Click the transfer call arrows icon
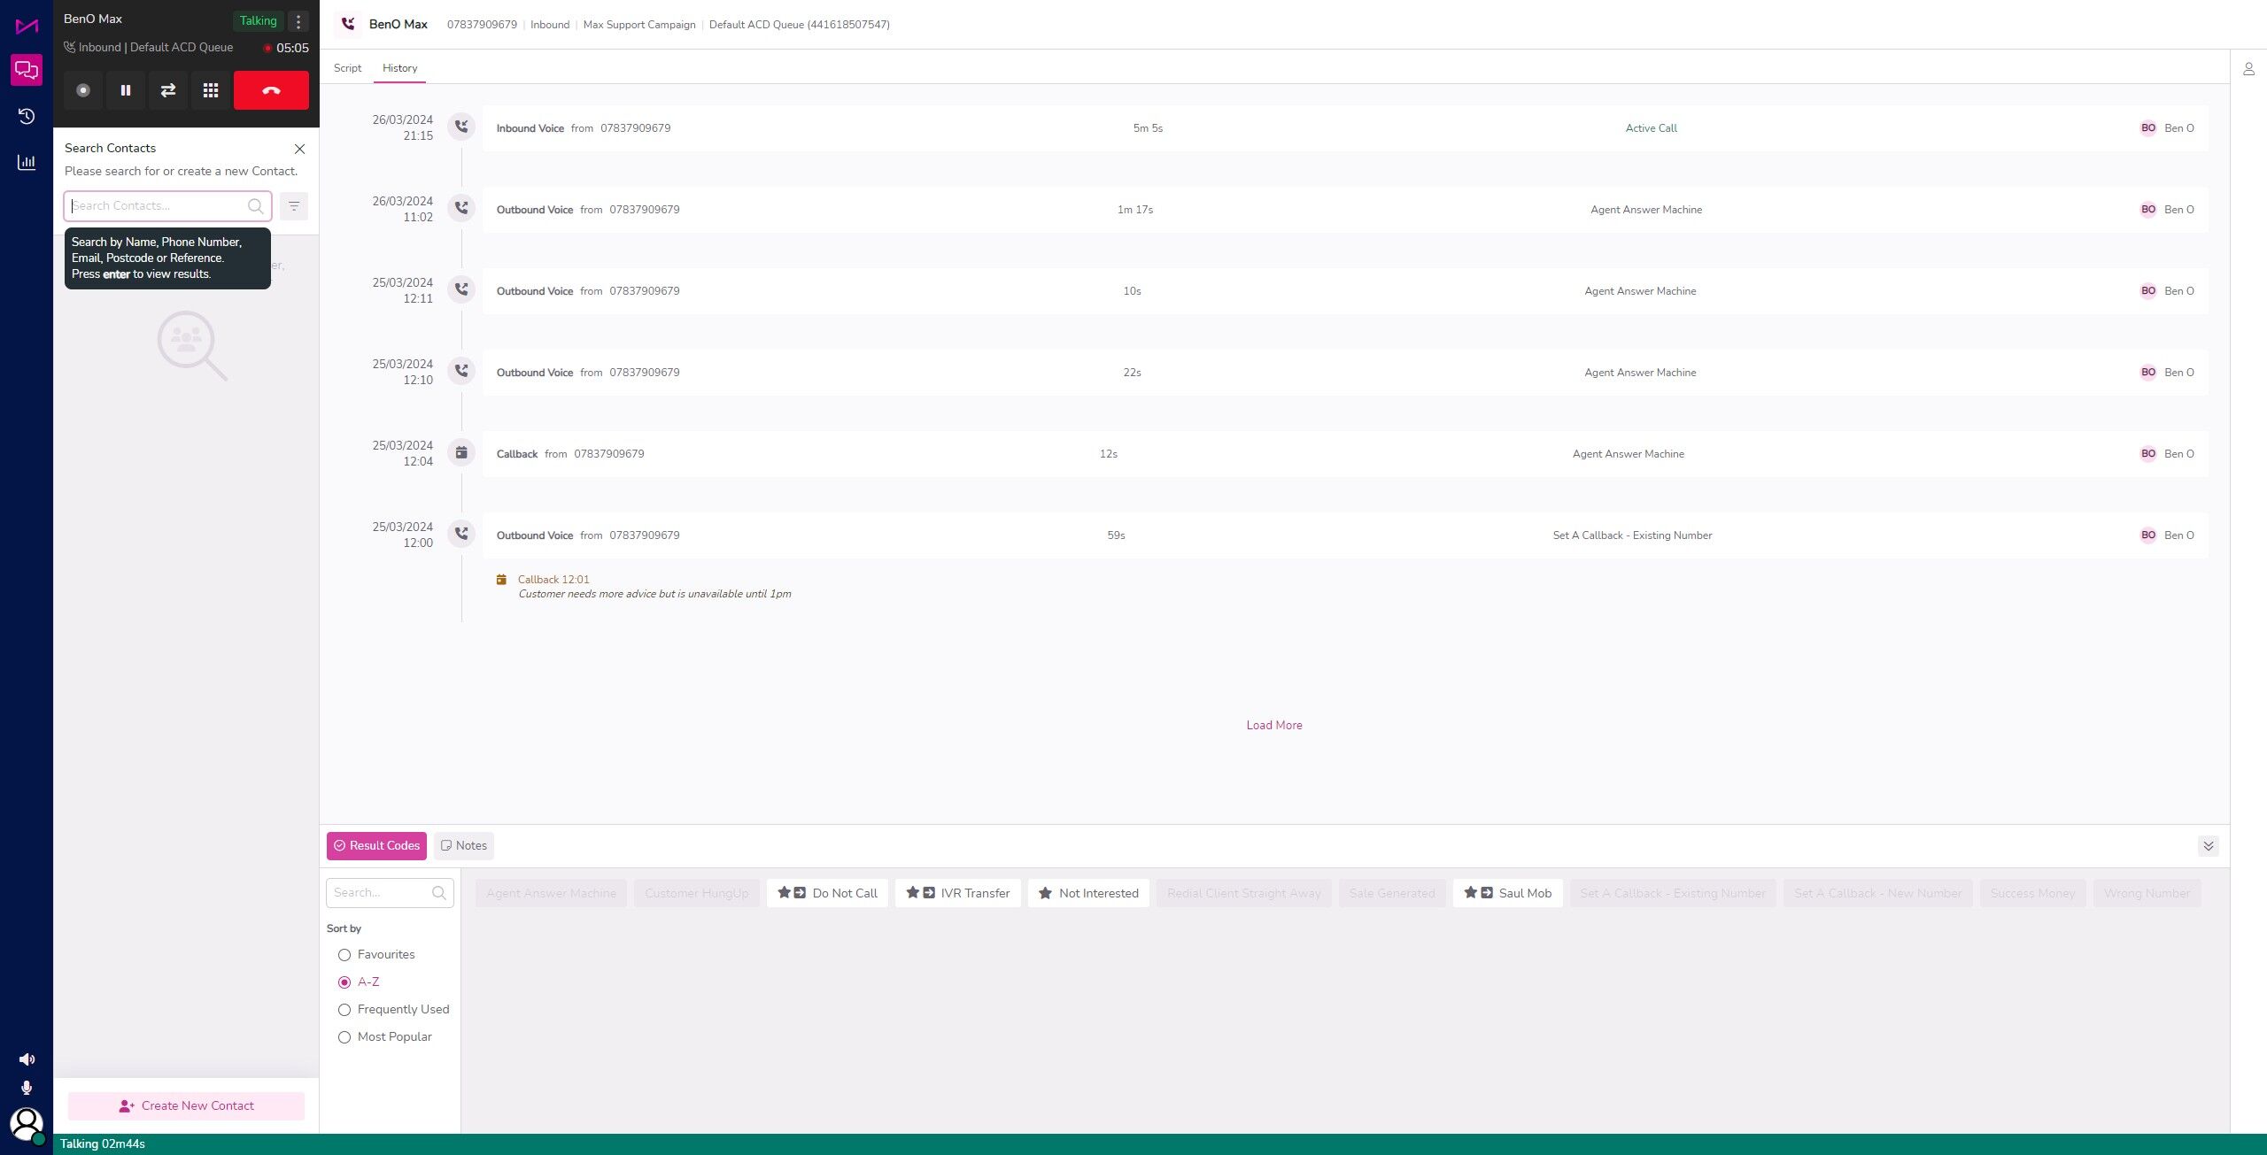The width and height of the screenshot is (2267, 1155). (168, 90)
